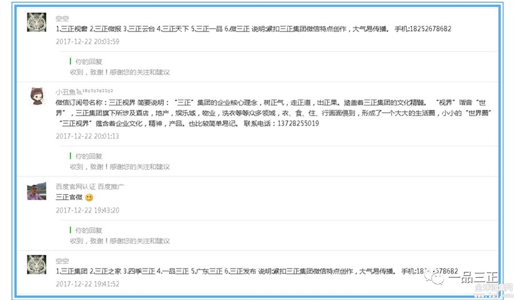Select the comment text 三正官微
The image size is (515, 300).
coord(69,197)
